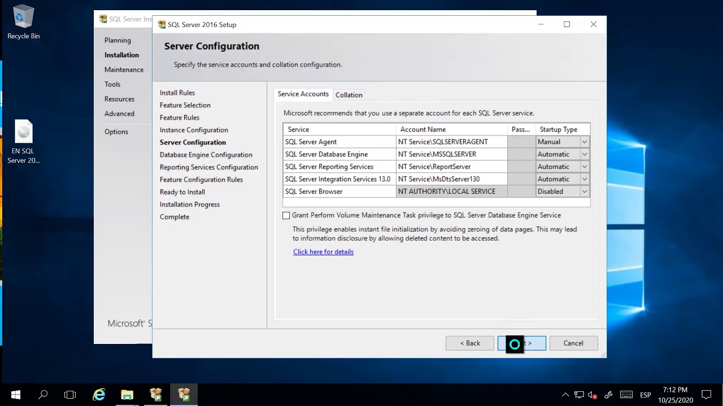Open Options in the Installation Center window
This screenshot has width=723, height=406.
tap(116, 132)
